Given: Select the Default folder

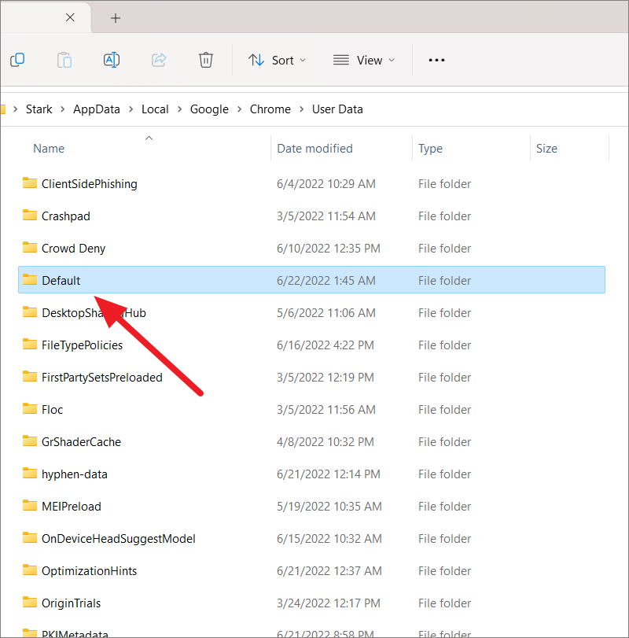Looking at the screenshot, I should (x=311, y=280).
